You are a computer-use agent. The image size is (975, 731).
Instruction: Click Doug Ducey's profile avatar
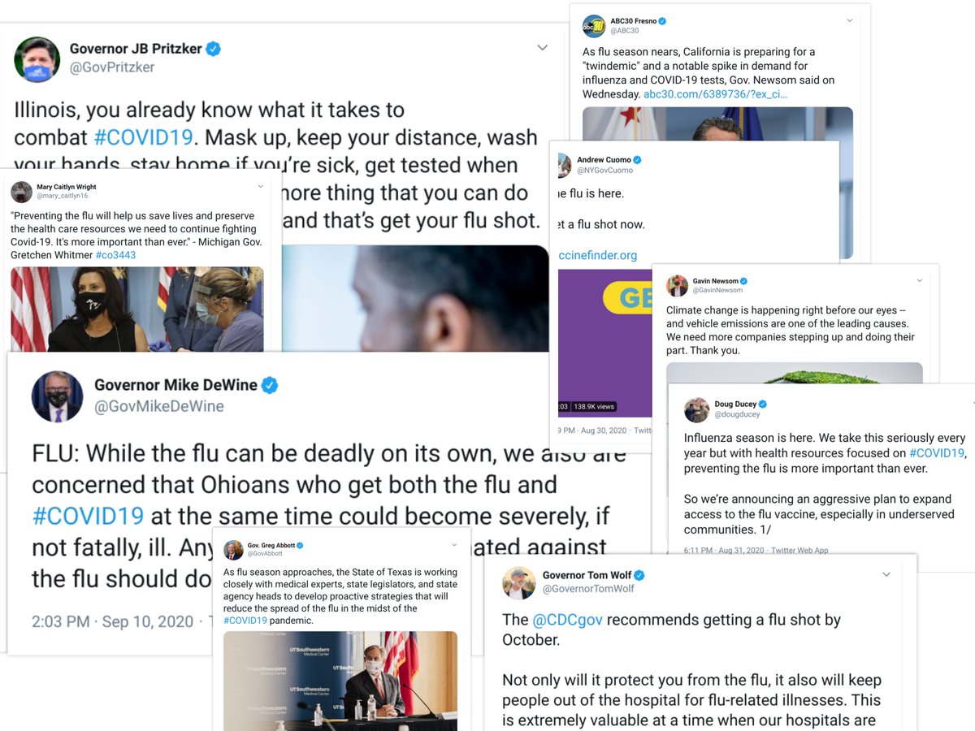(696, 410)
